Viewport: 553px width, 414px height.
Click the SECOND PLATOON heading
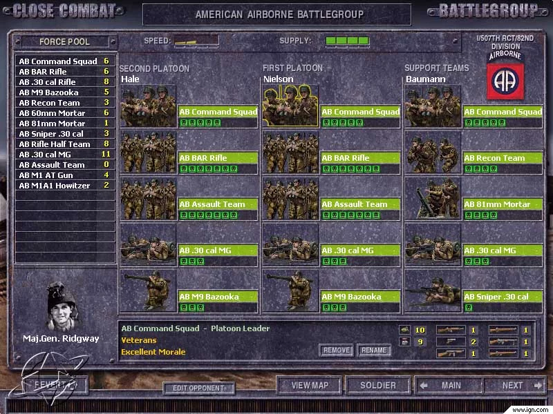coord(154,68)
